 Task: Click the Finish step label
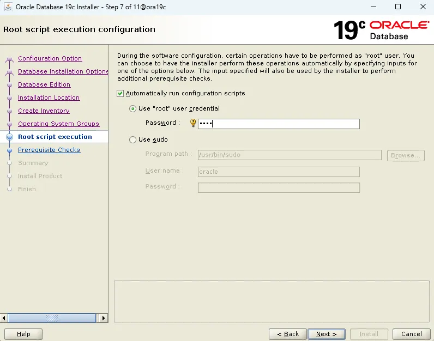pyautogui.click(x=27, y=189)
